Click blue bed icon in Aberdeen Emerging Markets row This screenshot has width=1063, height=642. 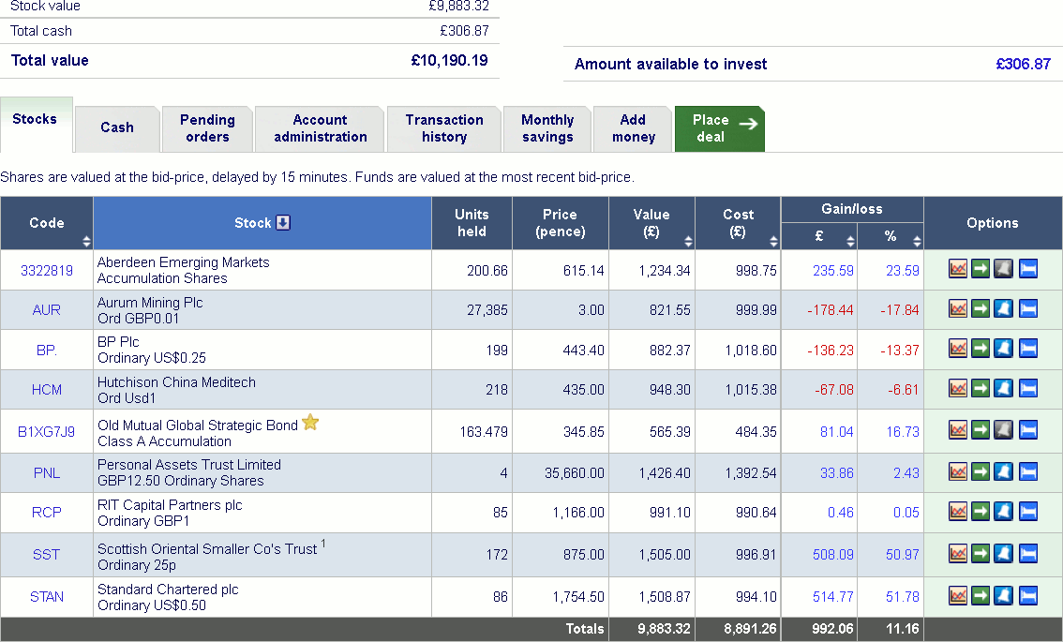click(x=1027, y=269)
